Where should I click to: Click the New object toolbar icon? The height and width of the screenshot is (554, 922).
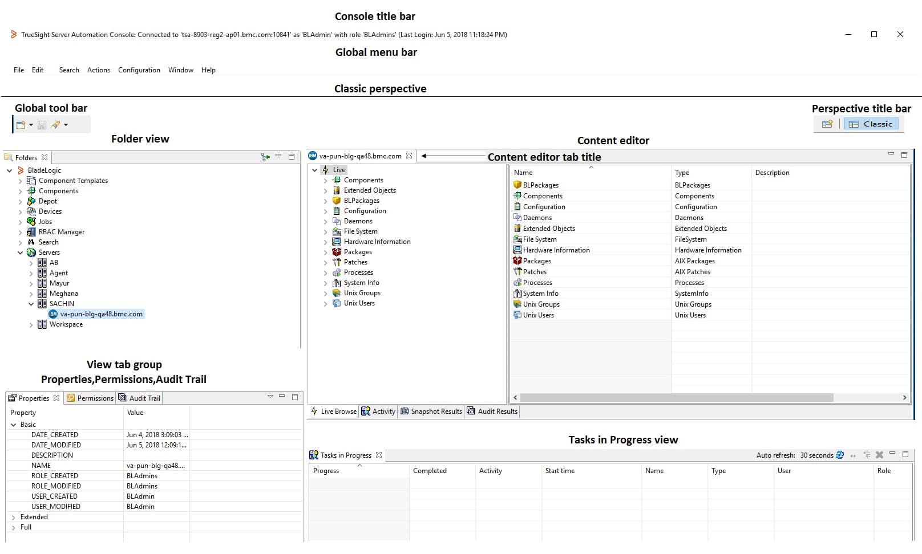click(x=21, y=125)
